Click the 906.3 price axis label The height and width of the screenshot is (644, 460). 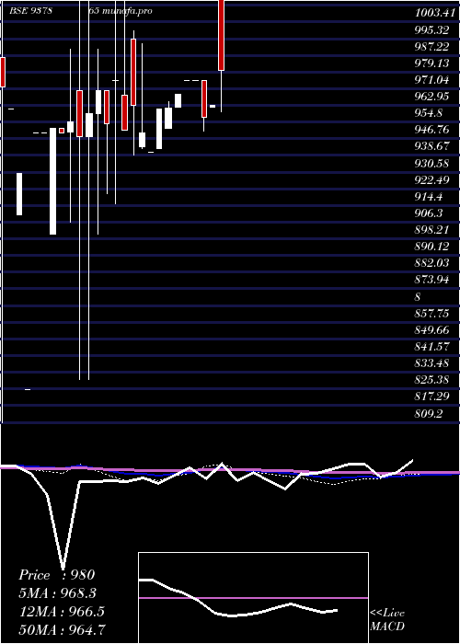pyautogui.click(x=430, y=213)
